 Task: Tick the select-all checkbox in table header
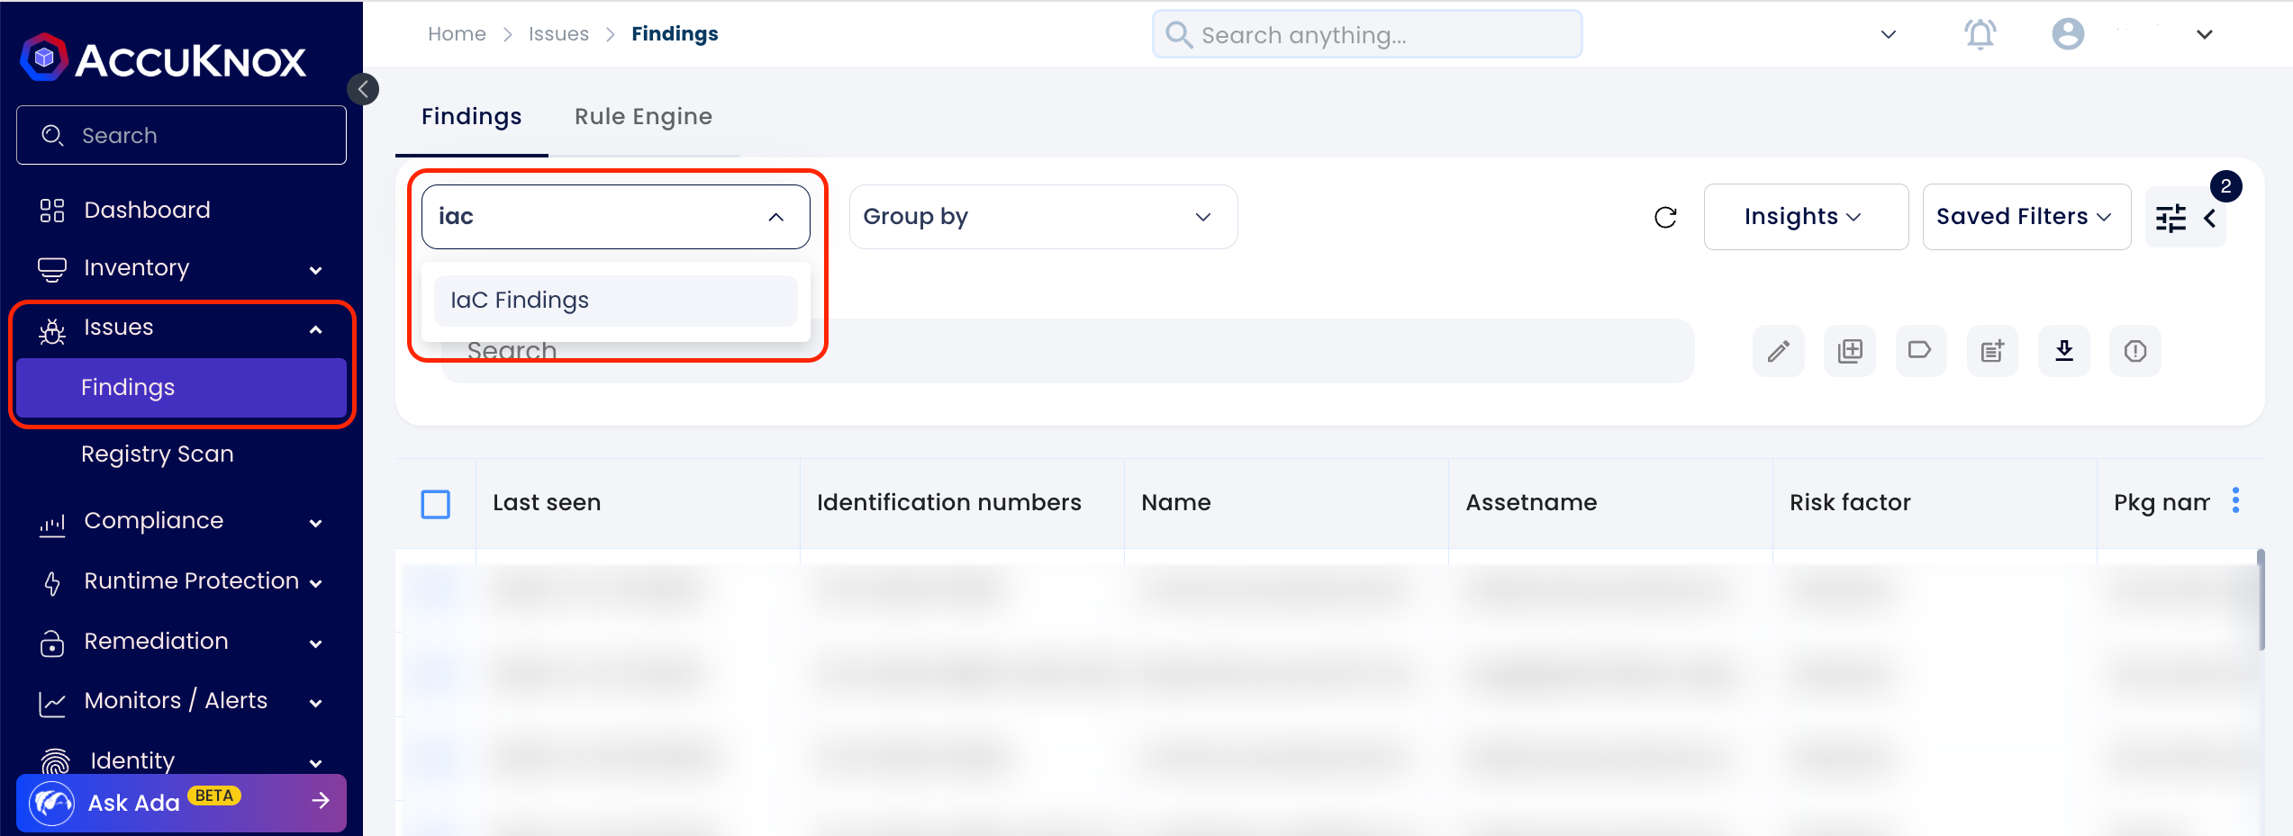click(436, 504)
